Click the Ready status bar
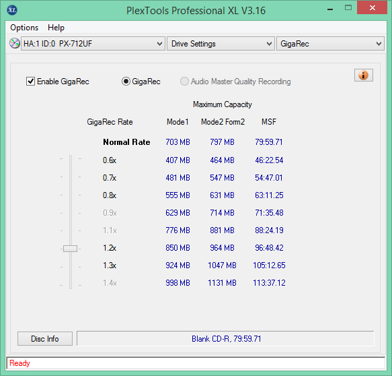 (x=196, y=363)
